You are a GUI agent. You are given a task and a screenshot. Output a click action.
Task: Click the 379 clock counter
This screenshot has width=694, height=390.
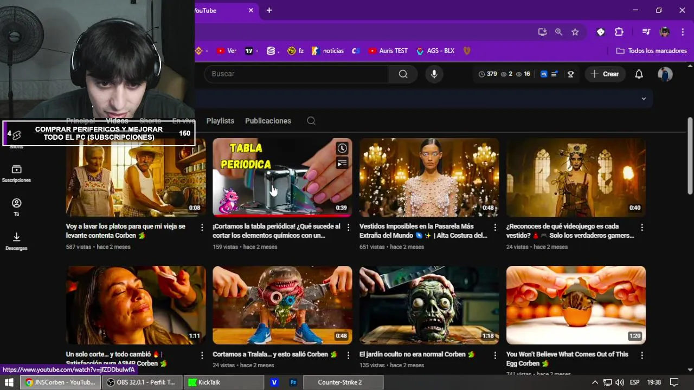point(487,74)
